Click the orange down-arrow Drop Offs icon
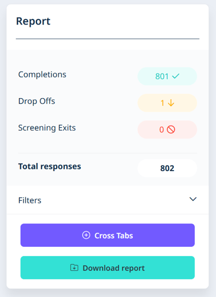 [171, 103]
